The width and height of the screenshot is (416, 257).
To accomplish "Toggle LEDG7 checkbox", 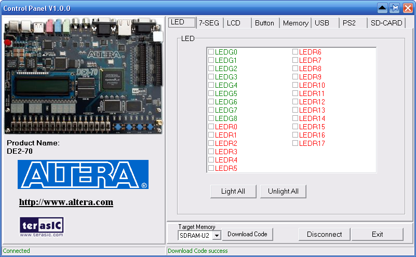I will point(211,110).
